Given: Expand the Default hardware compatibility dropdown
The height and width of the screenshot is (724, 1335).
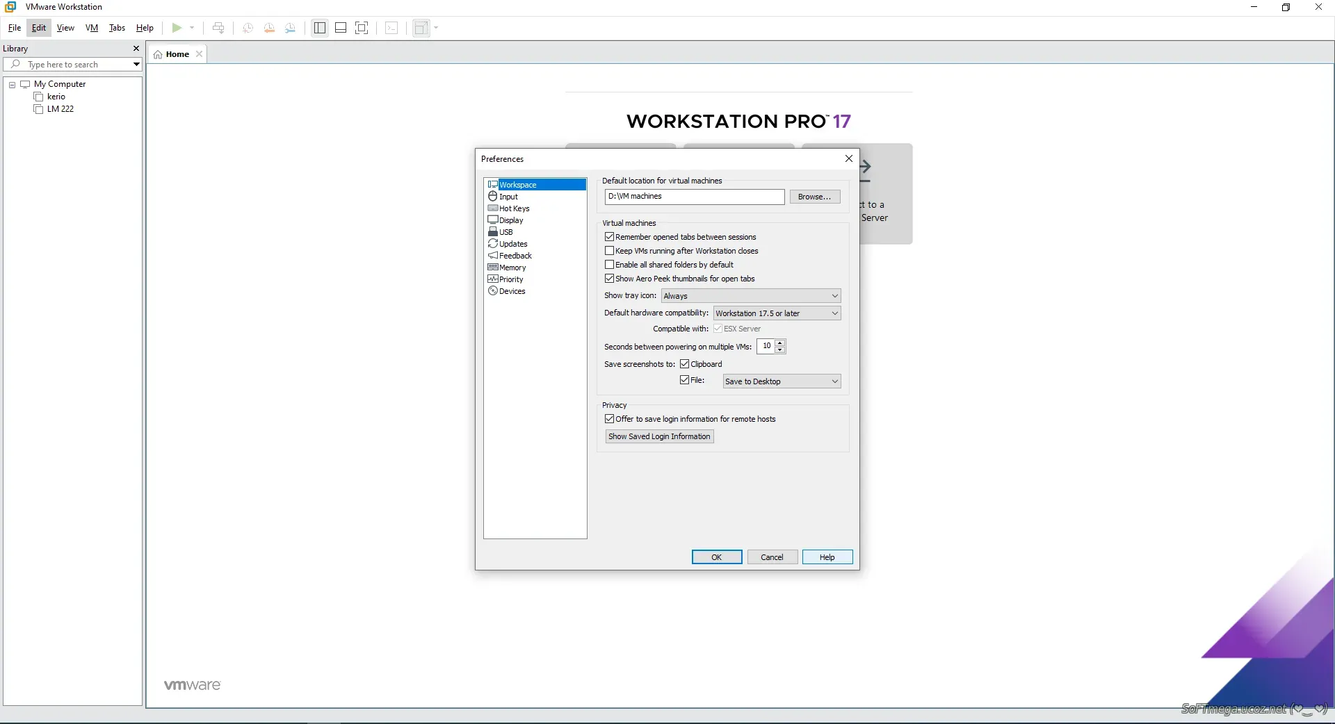Looking at the screenshot, I should (777, 313).
